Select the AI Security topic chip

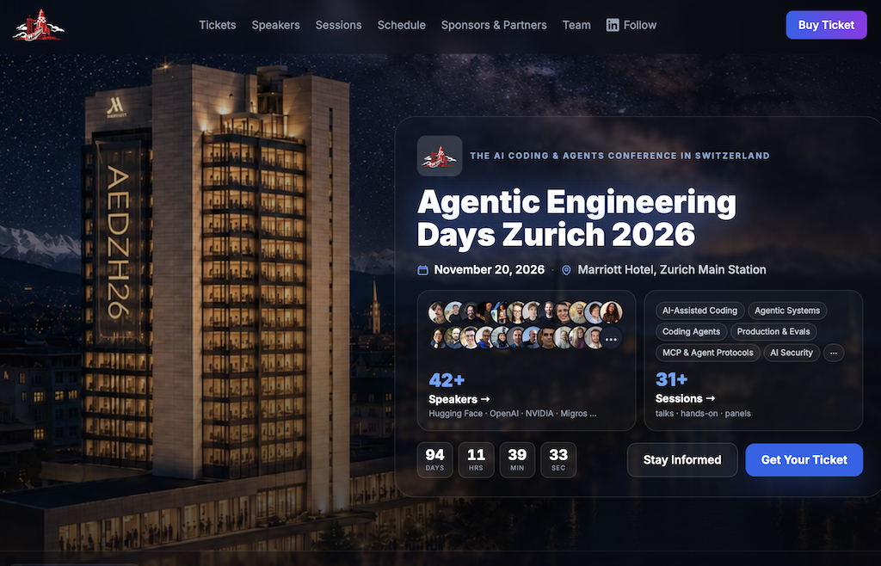(x=792, y=353)
